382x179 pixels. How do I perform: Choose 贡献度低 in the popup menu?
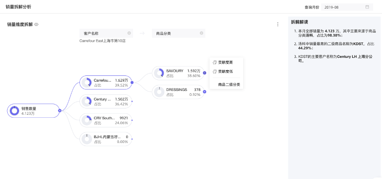(226, 72)
